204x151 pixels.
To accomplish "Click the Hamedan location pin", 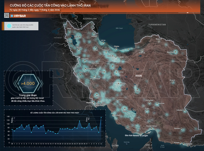I will click(x=96, y=65).
